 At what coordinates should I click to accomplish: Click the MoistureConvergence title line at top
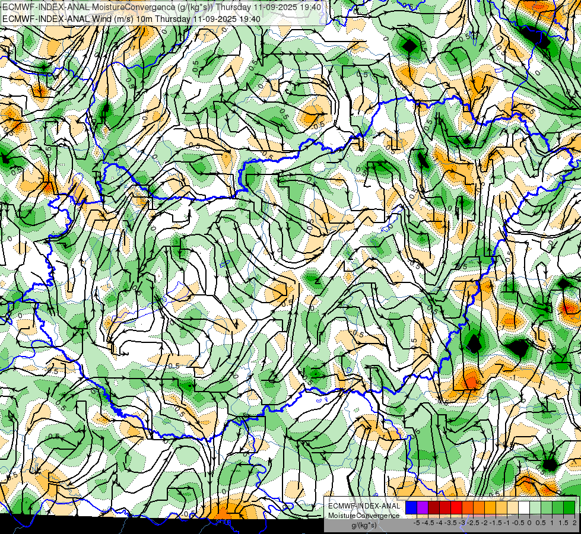click(x=162, y=7)
